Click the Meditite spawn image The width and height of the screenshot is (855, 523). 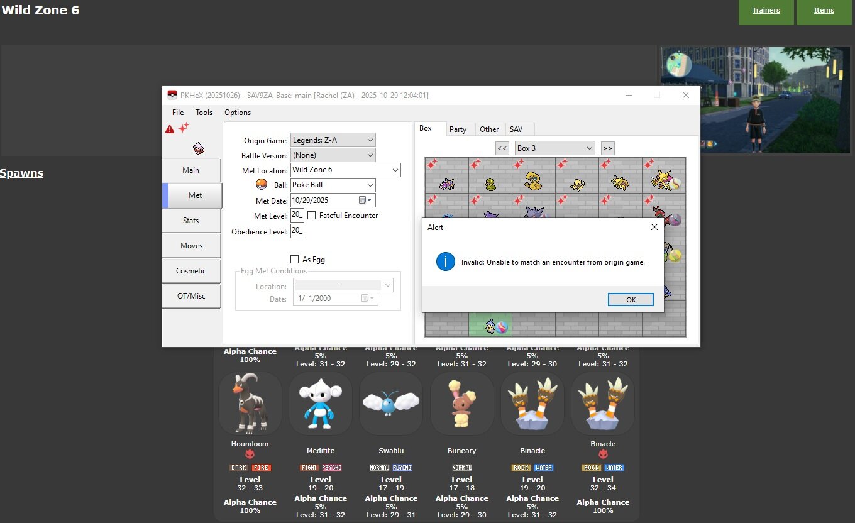point(321,403)
